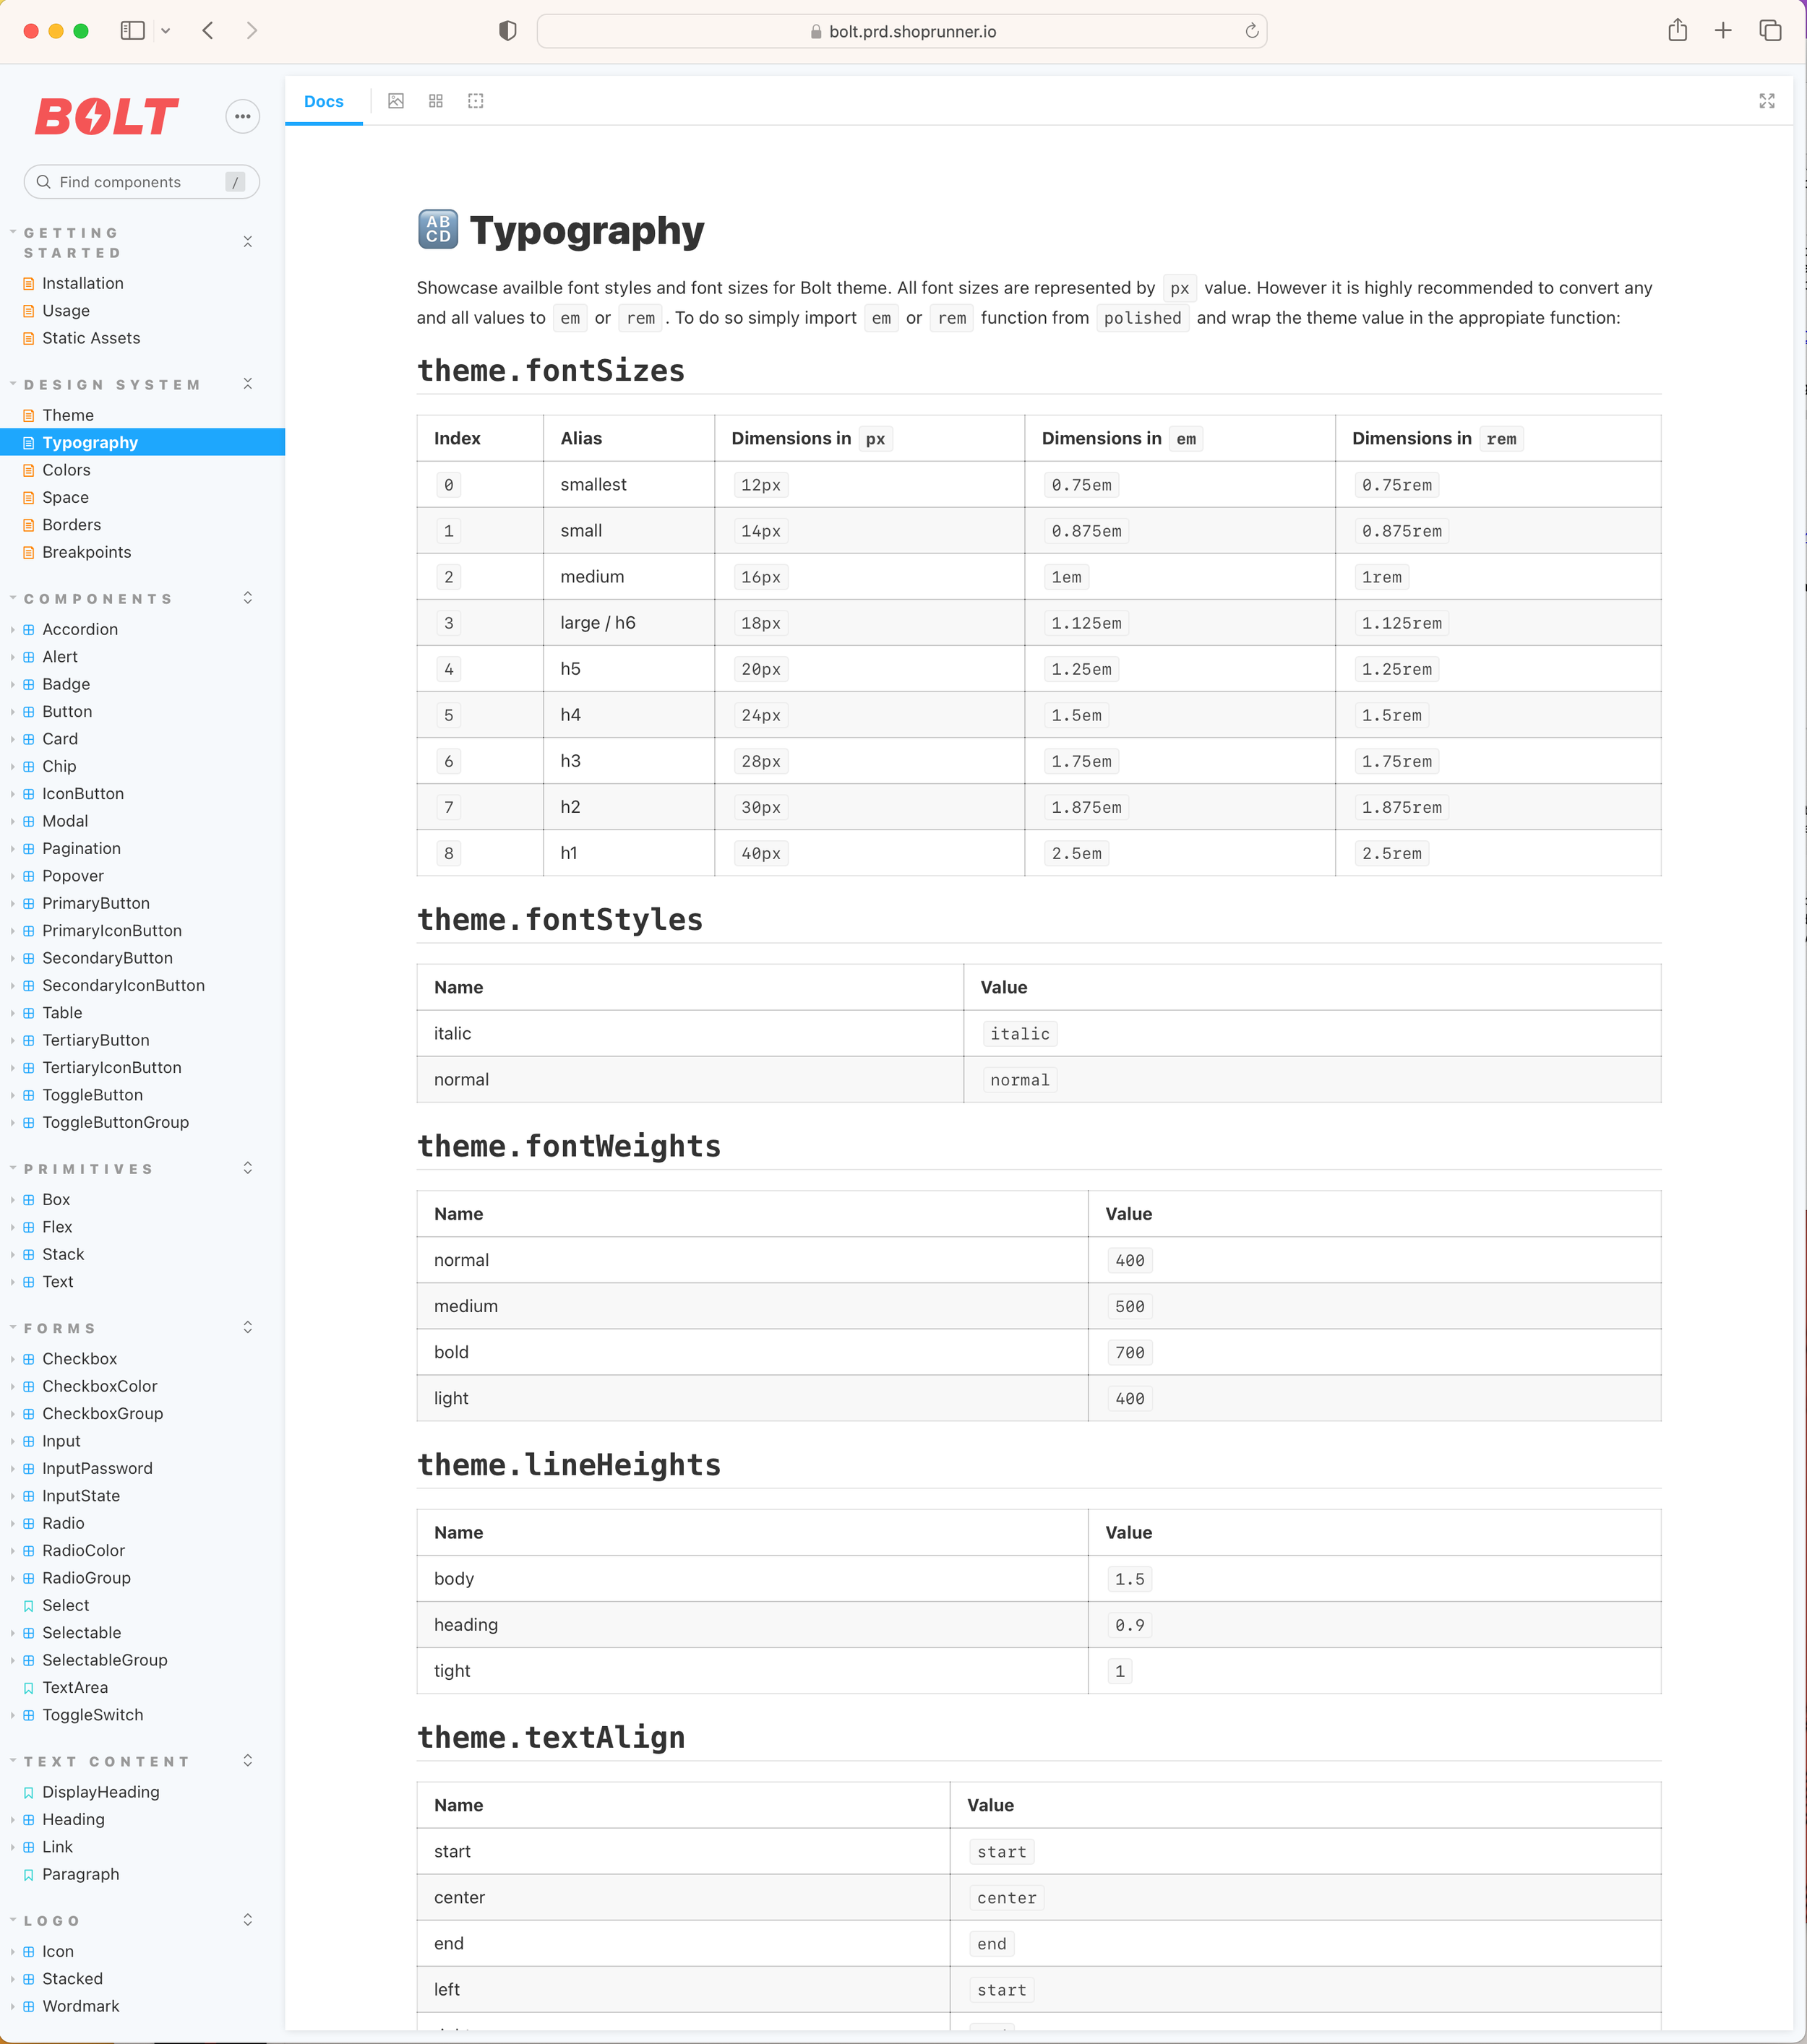The height and width of the screenshot is (2044, 1807).
Task: Open the privacy shield icon
Action: (x=507, y=31)
